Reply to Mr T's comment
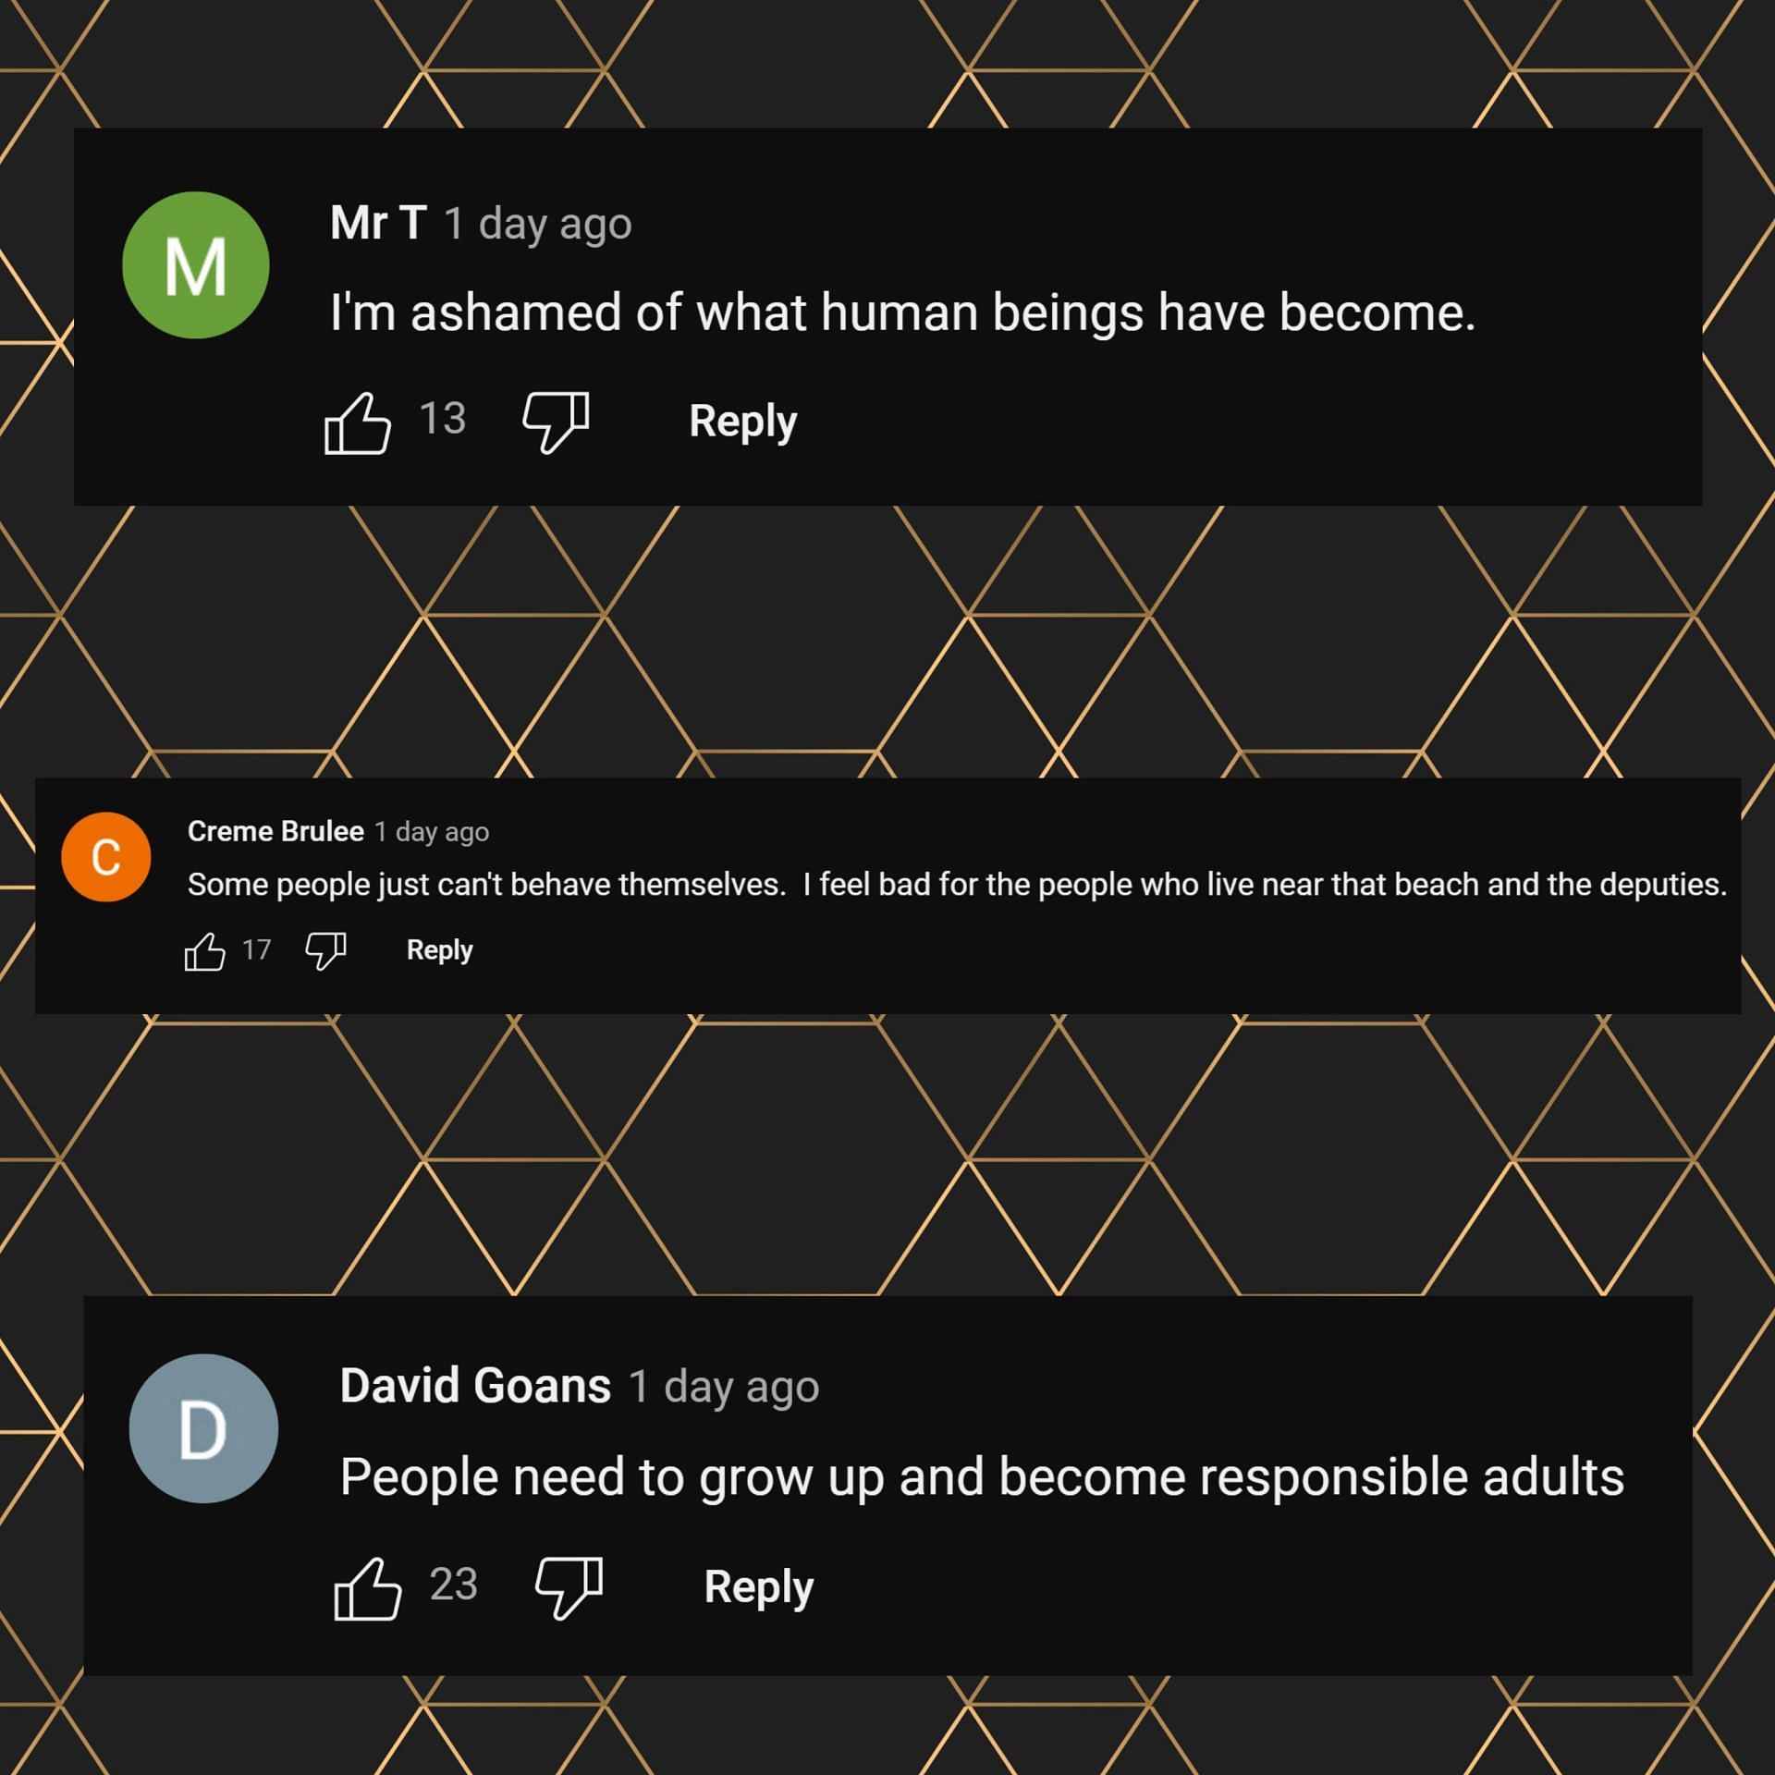Image resolution: width=1775 pixels, height=1775 pixels. (x=742, y=422)
